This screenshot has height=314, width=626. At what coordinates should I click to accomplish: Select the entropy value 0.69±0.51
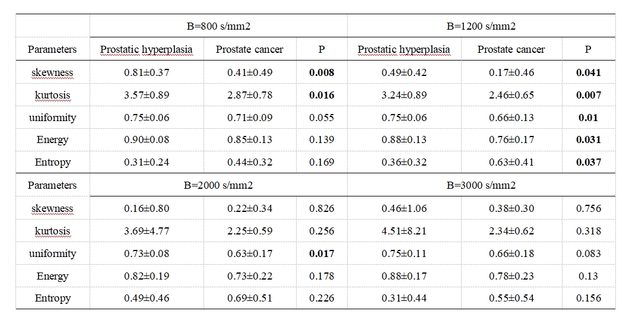pyautogui.click(x=250, y=299)
